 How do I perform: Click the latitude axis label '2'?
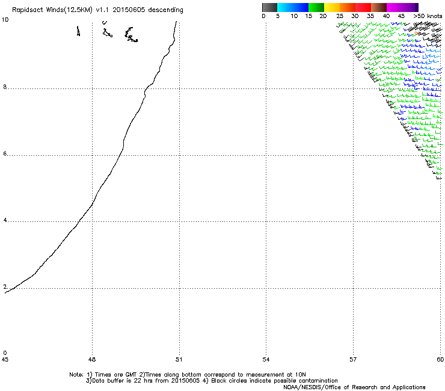point(5,286)
